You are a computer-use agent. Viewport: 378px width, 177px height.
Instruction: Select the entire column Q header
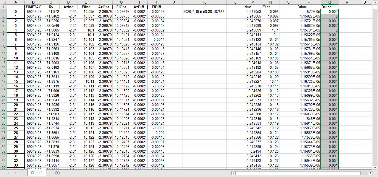[329, 2]
